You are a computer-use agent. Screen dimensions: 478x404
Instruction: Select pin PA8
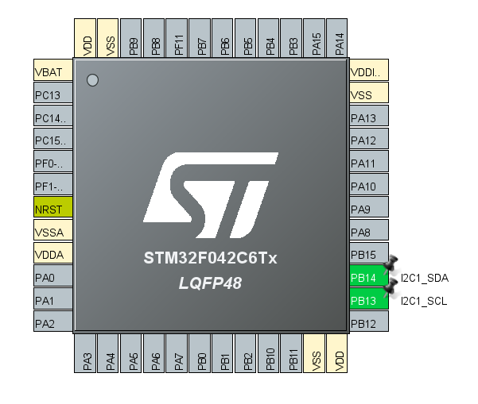369,230
